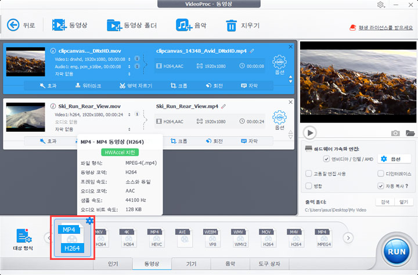The width and height of the screenshot is (418, 275).
Task: Open 자막 subtitles for clipcanvas video
Action: [x=249, y=85]
